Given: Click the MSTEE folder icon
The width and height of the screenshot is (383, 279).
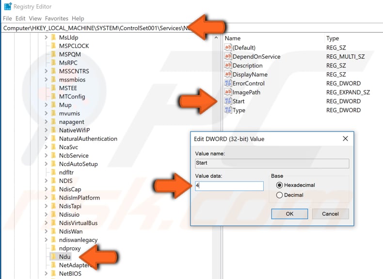Looking at the screenshot, I should pyautogui.click(x=53, y=88).
